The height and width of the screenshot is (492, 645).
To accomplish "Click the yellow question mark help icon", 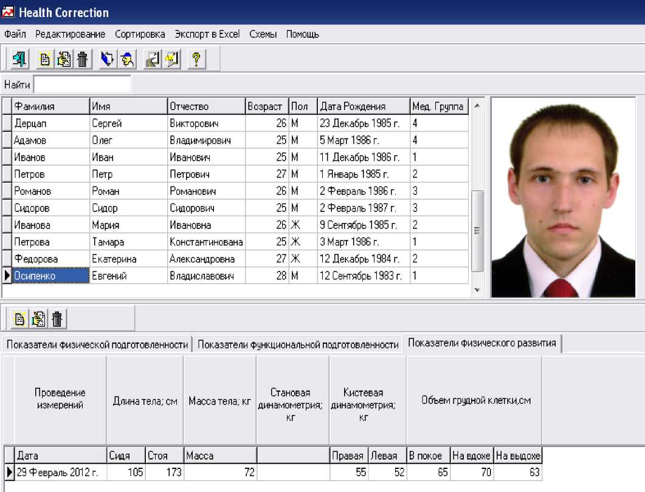I will coord(196,59).
